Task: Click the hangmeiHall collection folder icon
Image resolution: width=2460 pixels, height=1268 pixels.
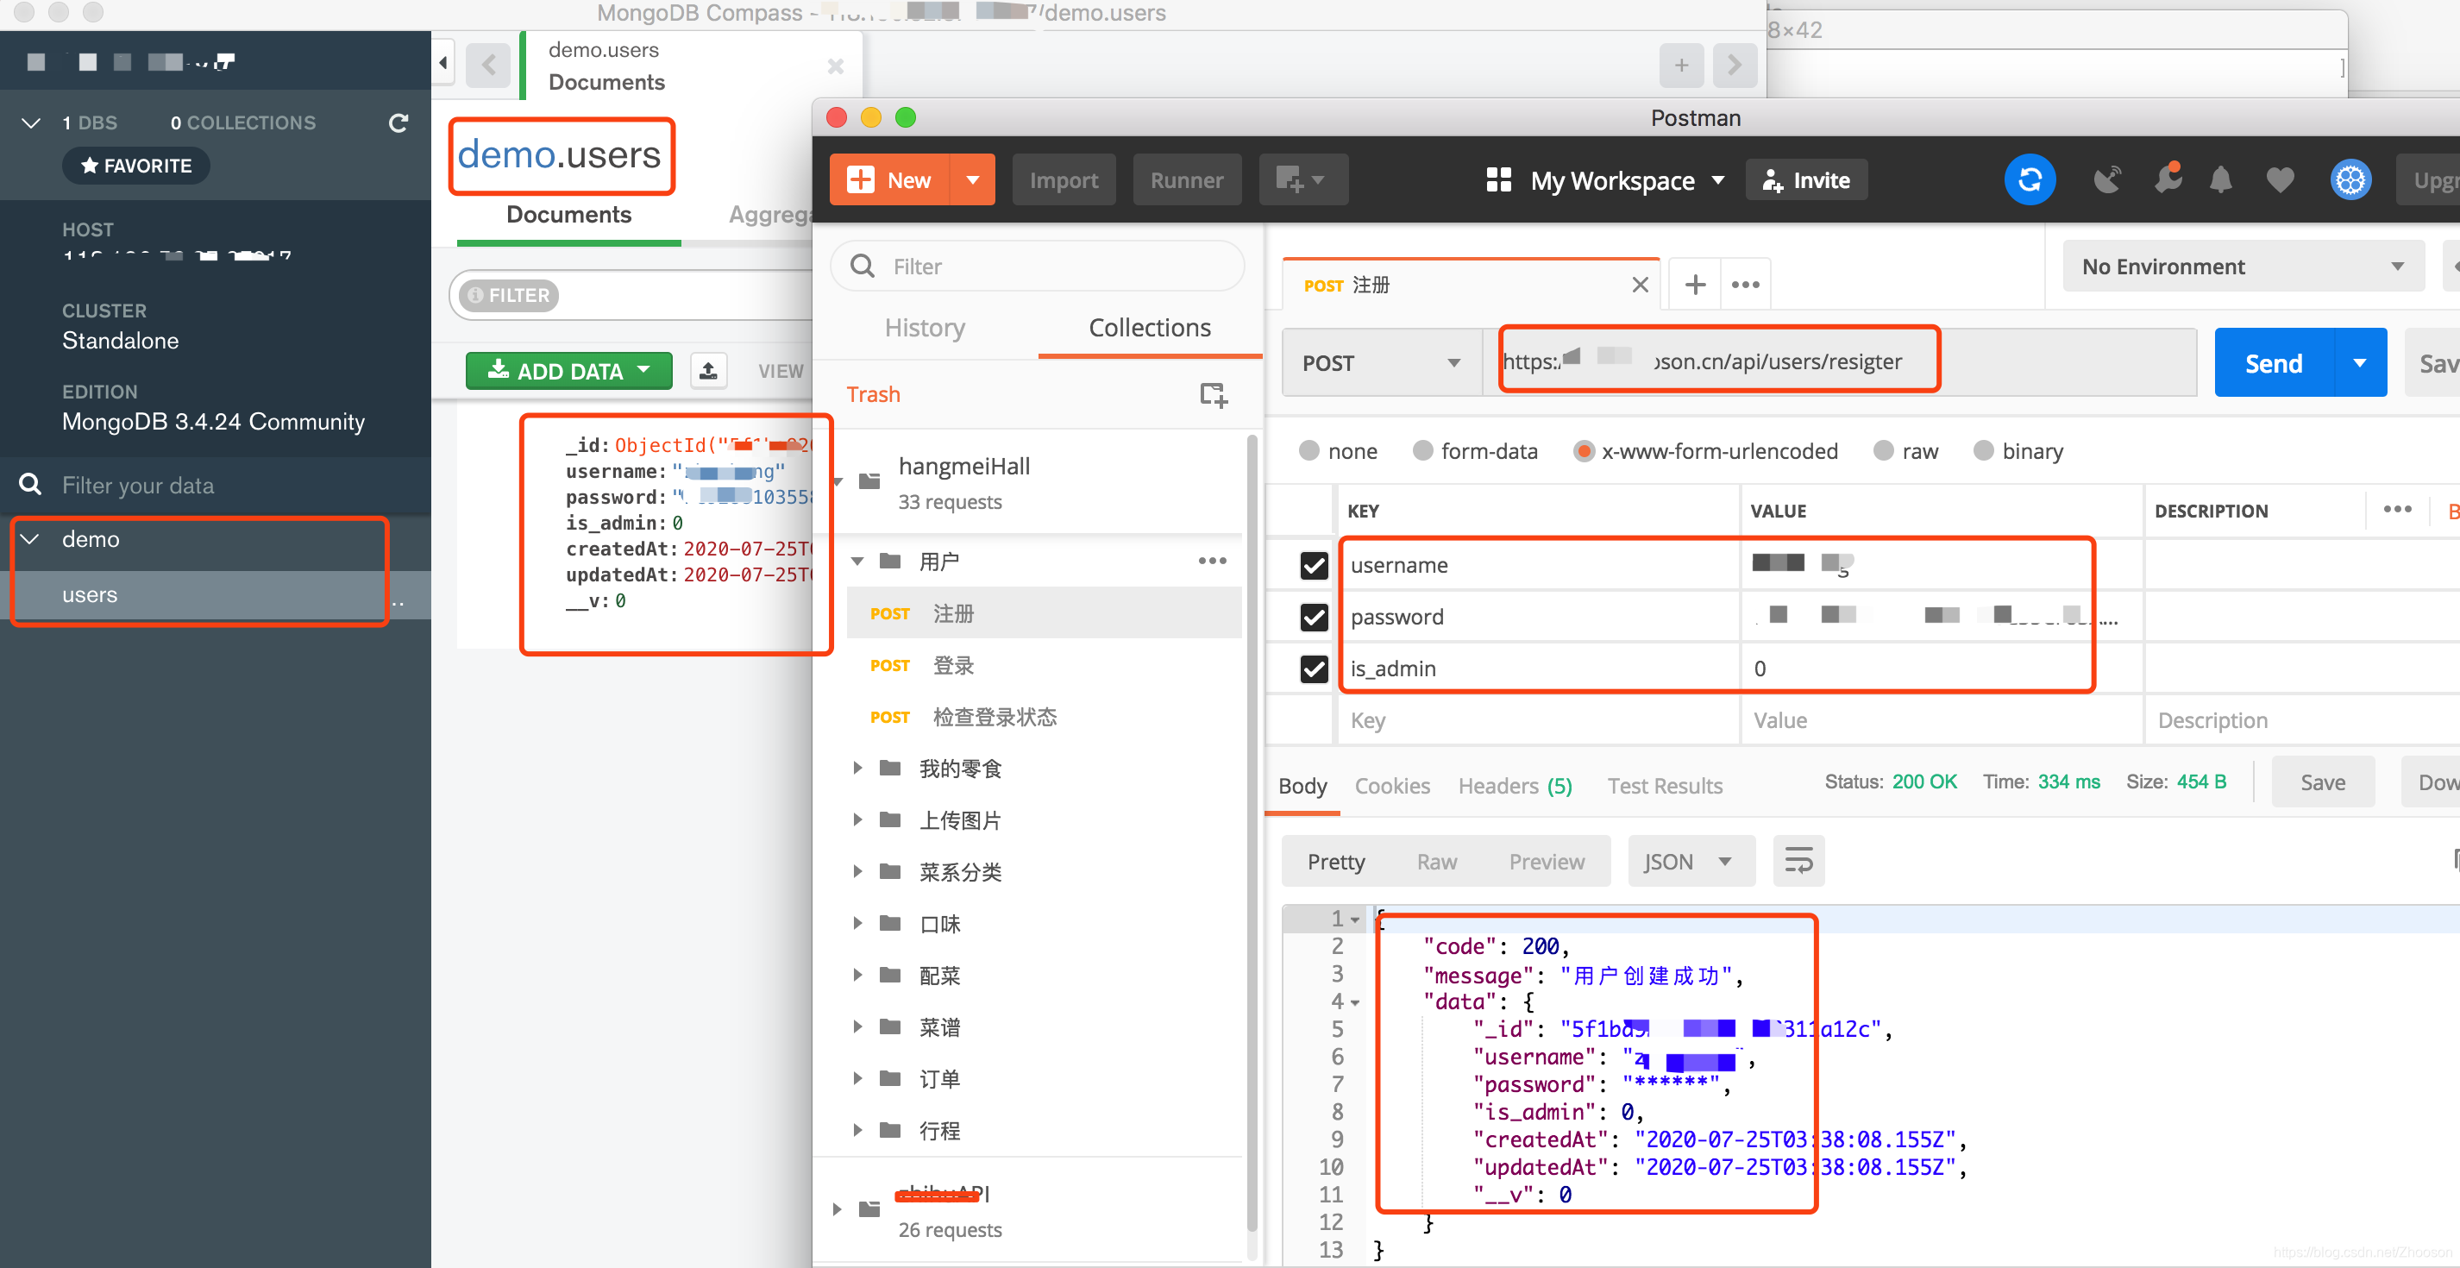Action: (x=869, y=480)
